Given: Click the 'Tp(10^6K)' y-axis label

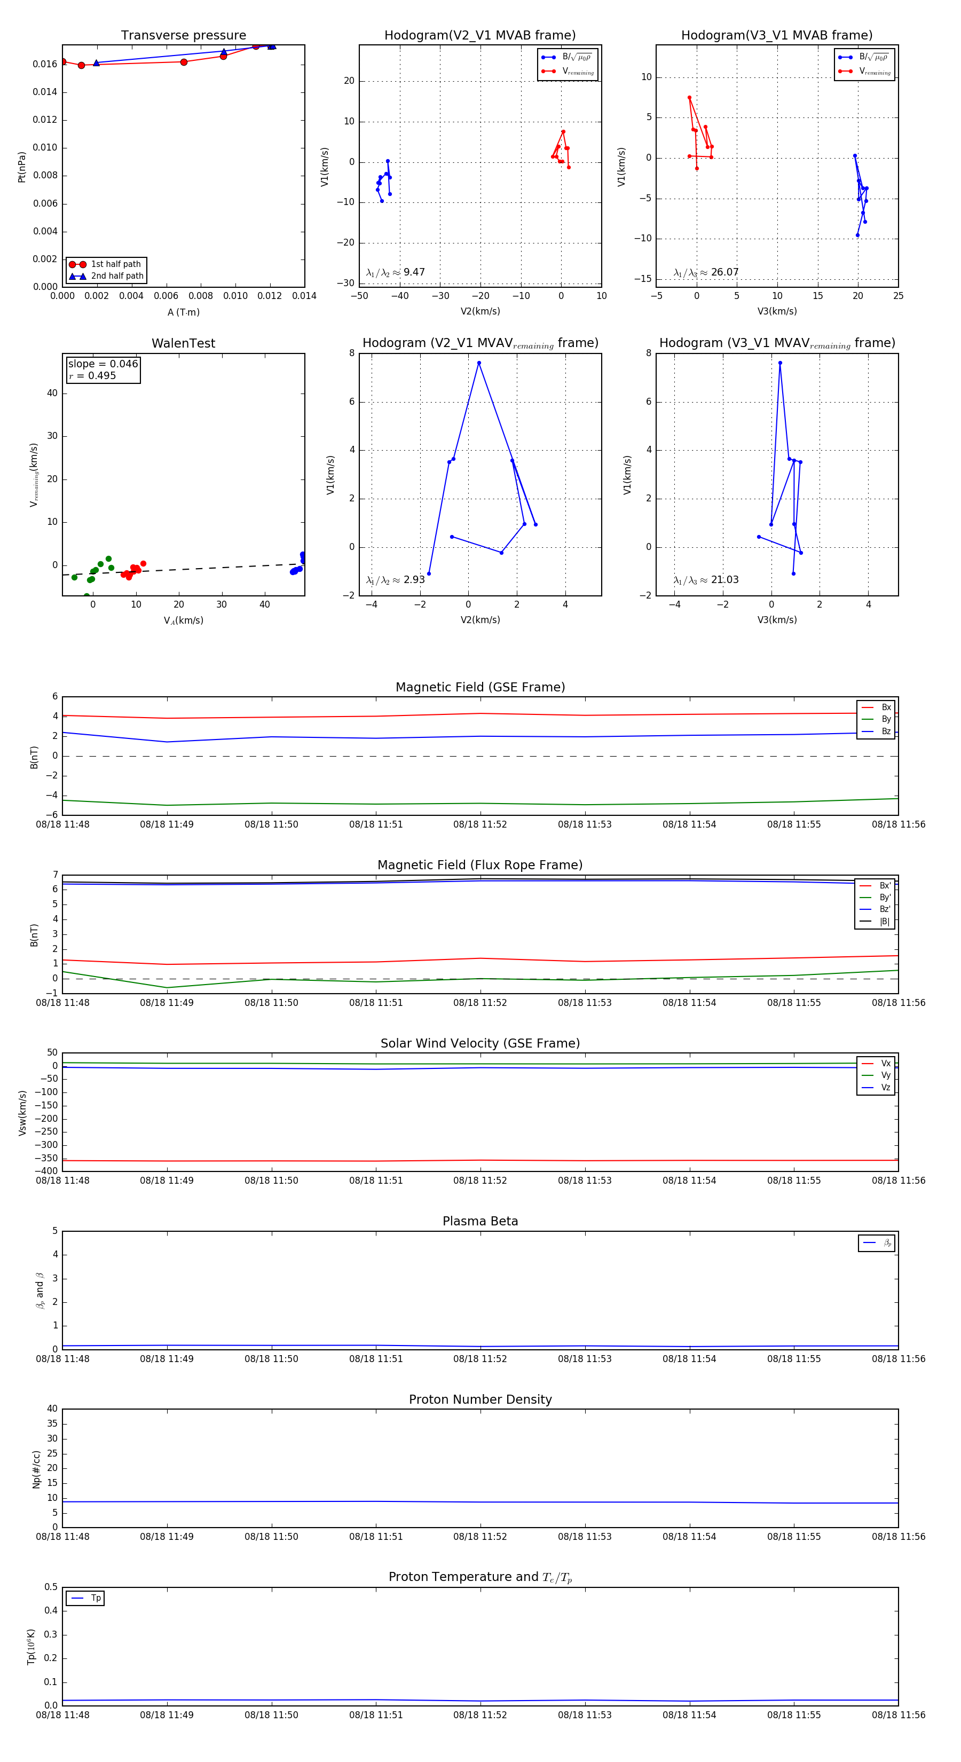Looking at the screenshot, I should 31,1647.
